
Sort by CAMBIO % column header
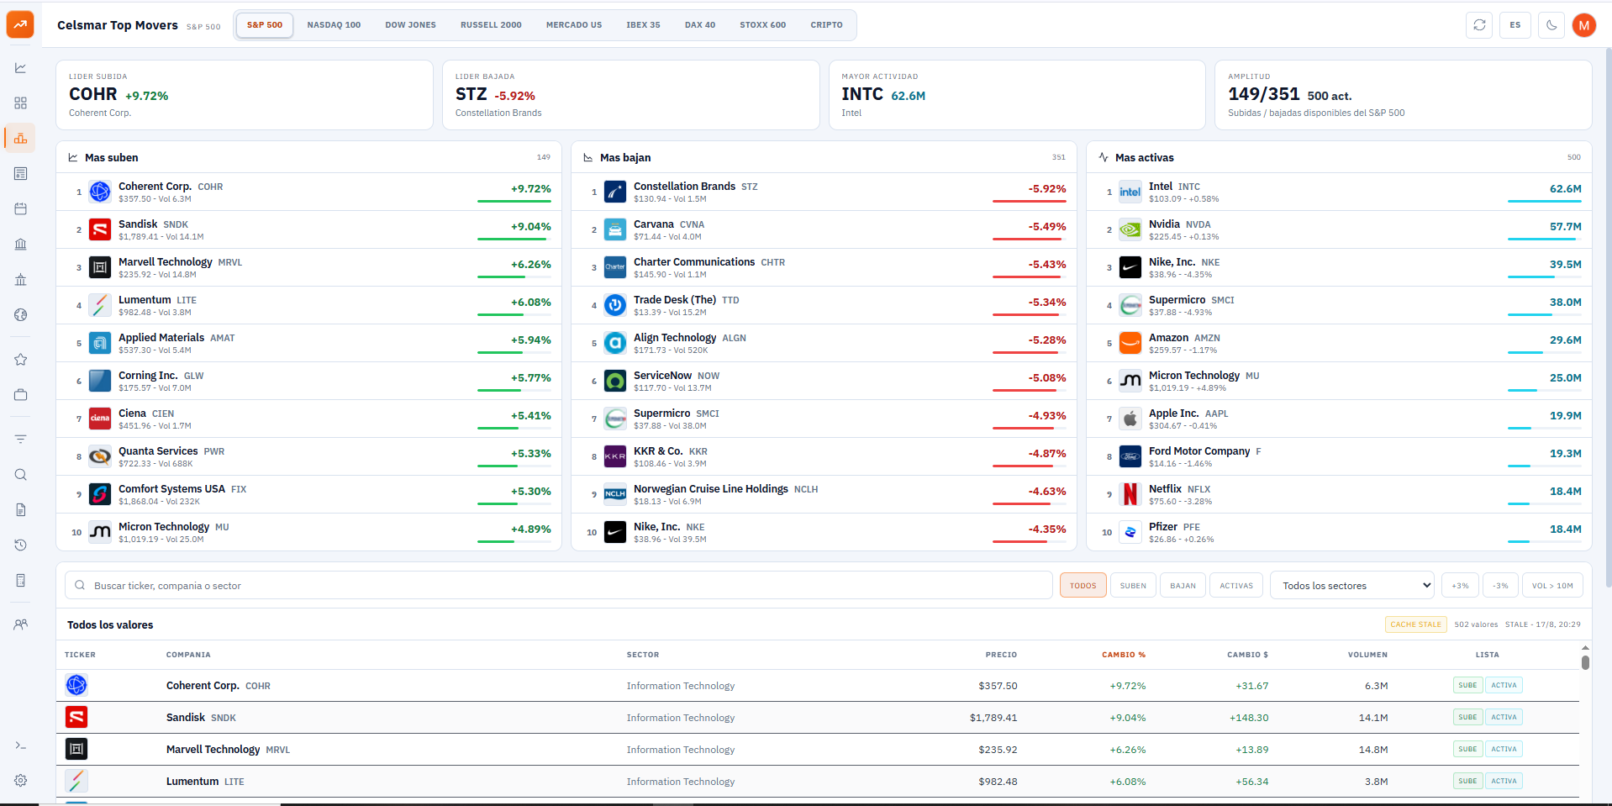click(x=1124, y=655)
